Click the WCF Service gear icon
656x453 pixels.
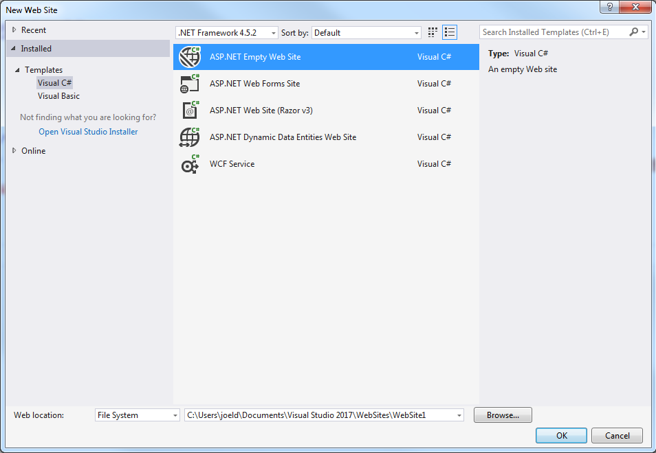[x=190, y=163]
